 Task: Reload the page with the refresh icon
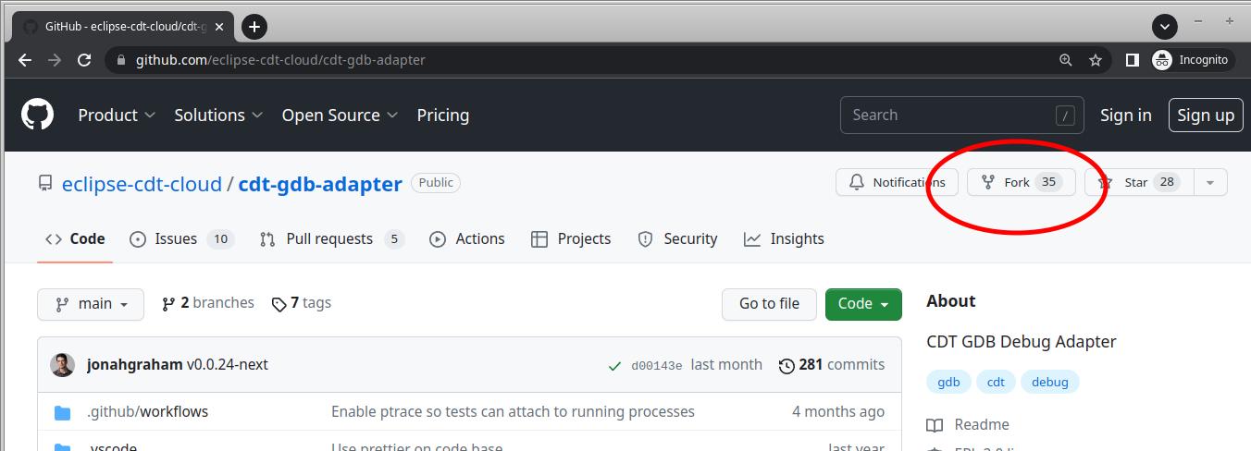84,60
